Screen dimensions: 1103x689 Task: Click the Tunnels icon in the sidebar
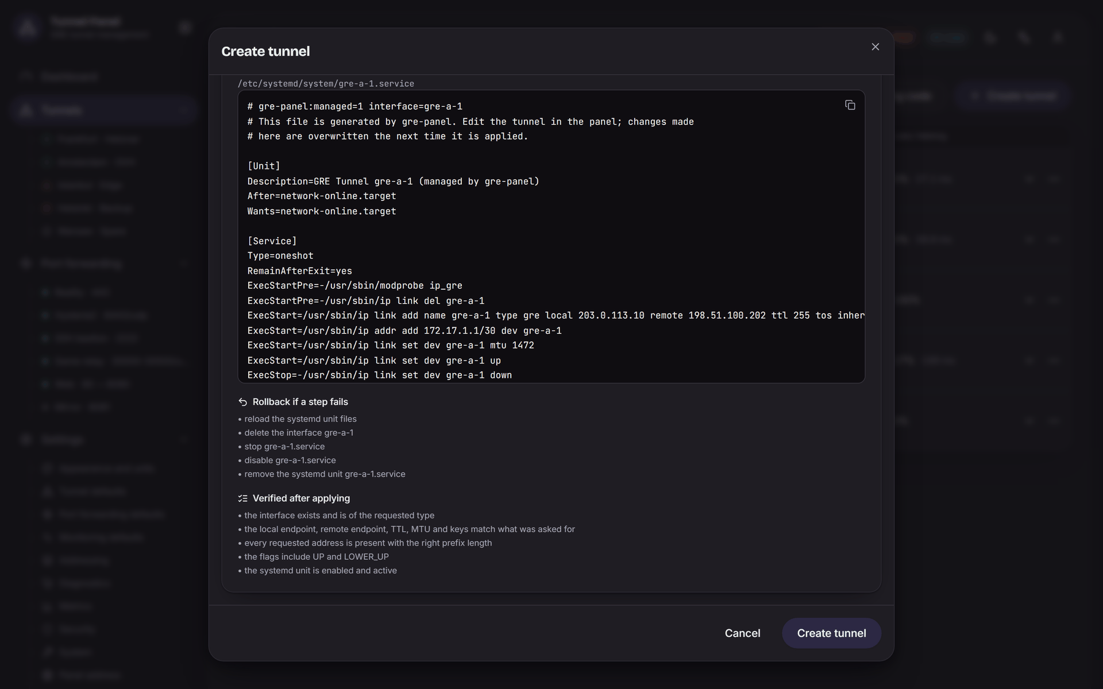coord(26,110)
